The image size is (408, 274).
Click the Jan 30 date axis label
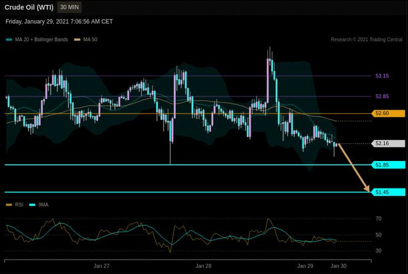pyautogui.click(x=339, y=266)
